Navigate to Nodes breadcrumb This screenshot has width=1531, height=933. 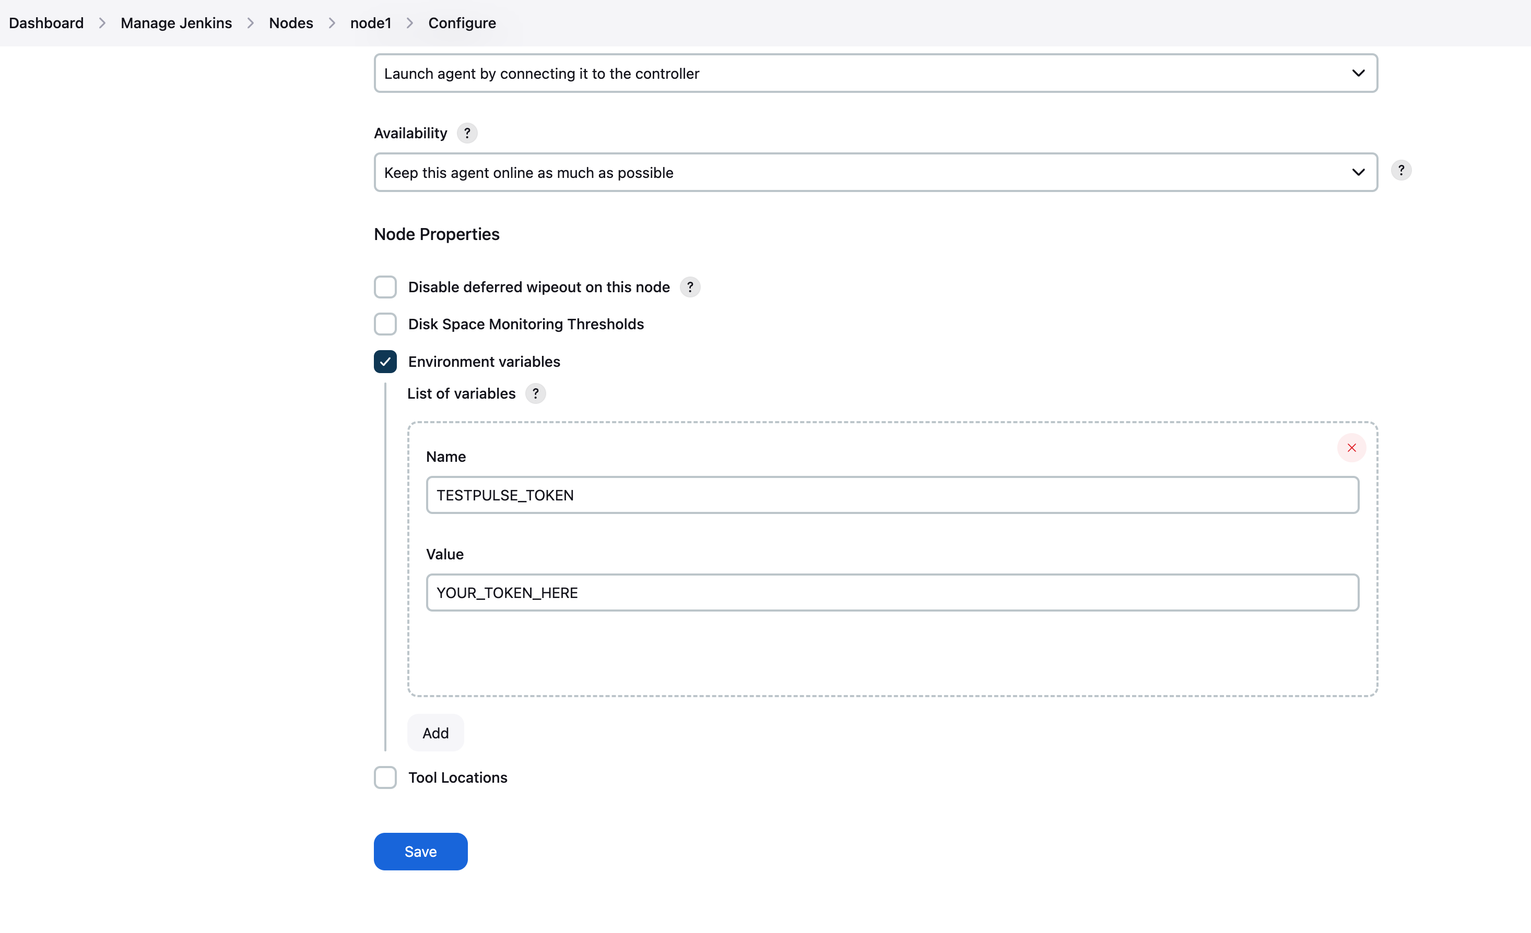(291, 23)
